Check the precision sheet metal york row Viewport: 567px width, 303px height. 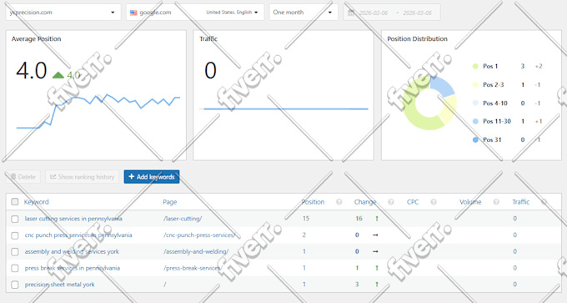pos(15,285)
